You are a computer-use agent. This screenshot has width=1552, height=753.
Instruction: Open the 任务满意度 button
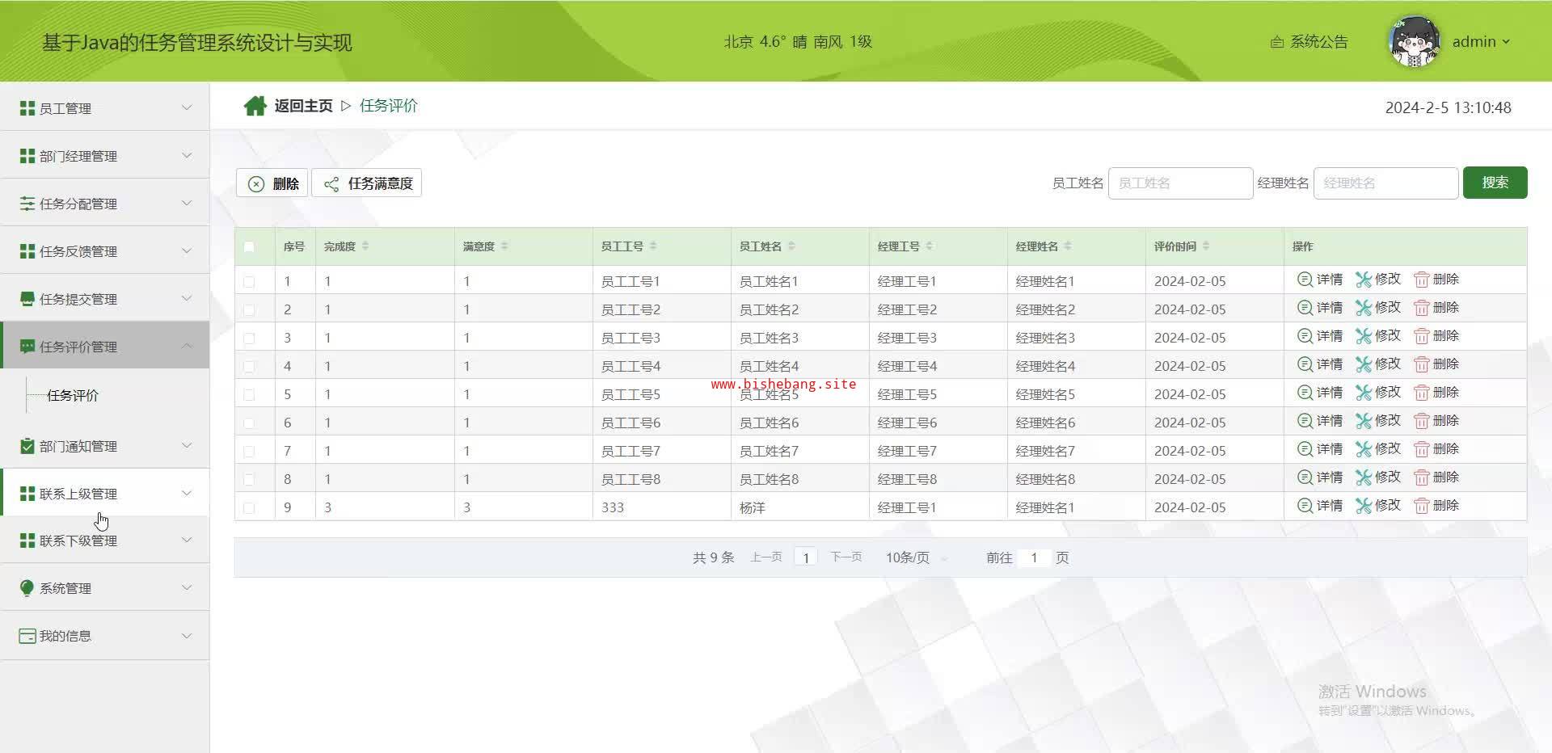coord(367,183)
